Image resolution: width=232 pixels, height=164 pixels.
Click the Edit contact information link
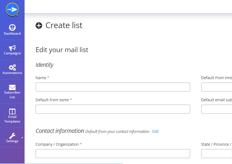[x=155, y=132]
